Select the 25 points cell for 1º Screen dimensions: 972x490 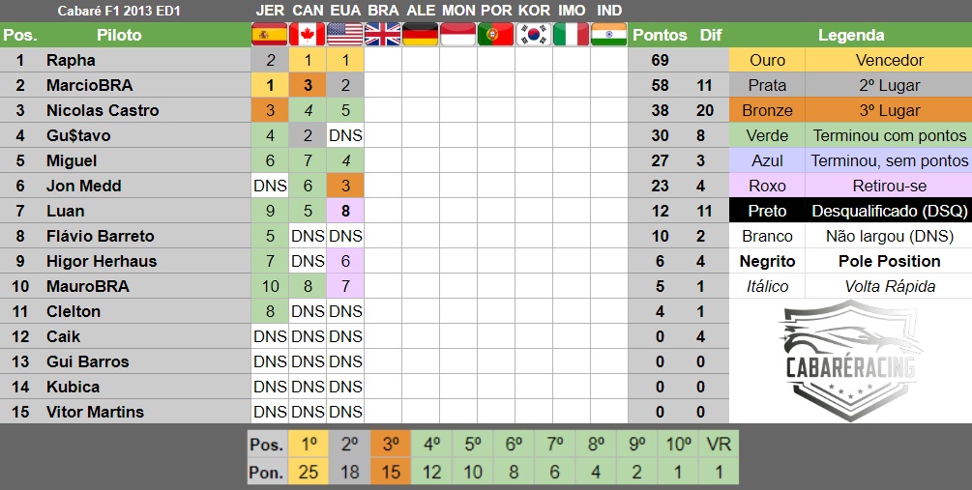[x=309, y=472]
